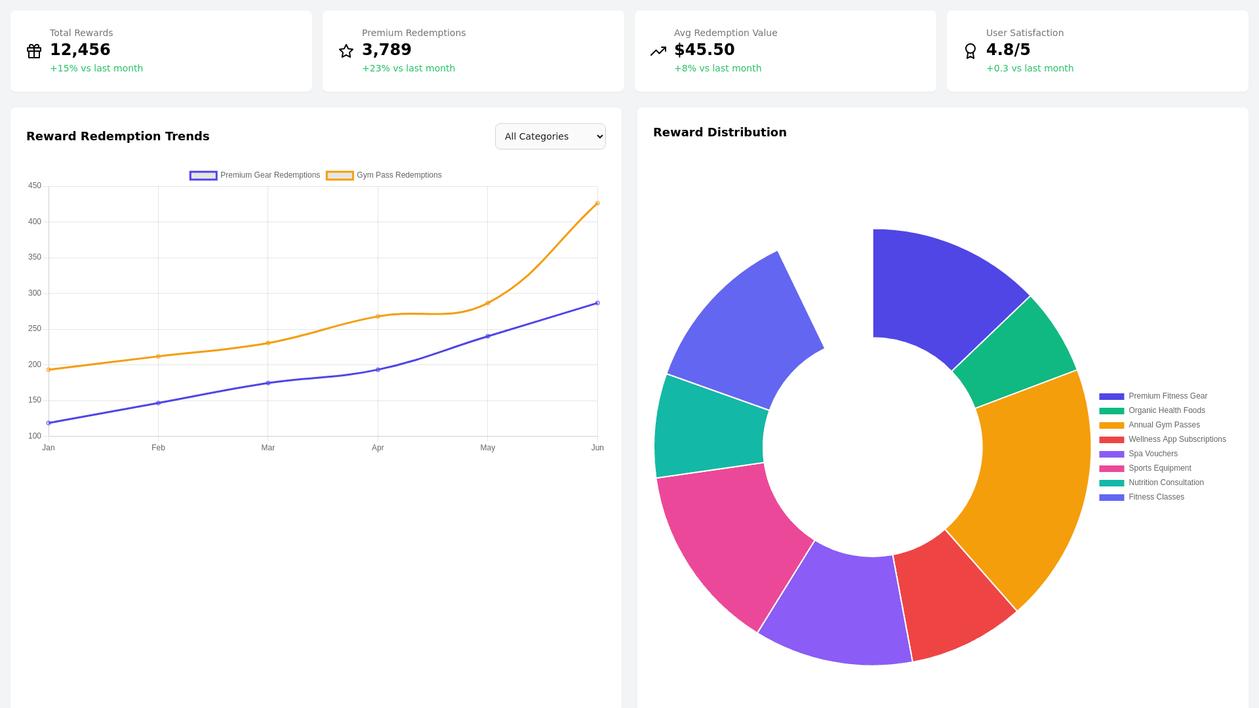Toggle Gym Pass Redemptions legend item

coord(384,175)
